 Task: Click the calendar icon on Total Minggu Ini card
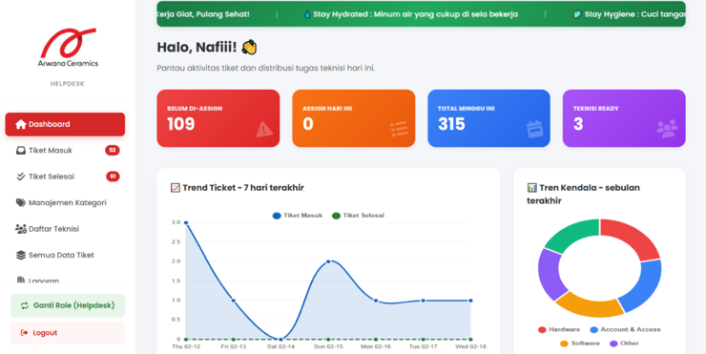pos(535,129)
